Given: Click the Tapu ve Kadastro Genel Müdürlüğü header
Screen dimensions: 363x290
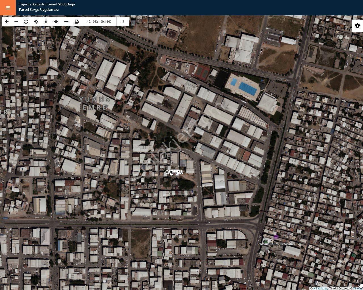Looking at the screenshot, I should [x=47, y=4].
